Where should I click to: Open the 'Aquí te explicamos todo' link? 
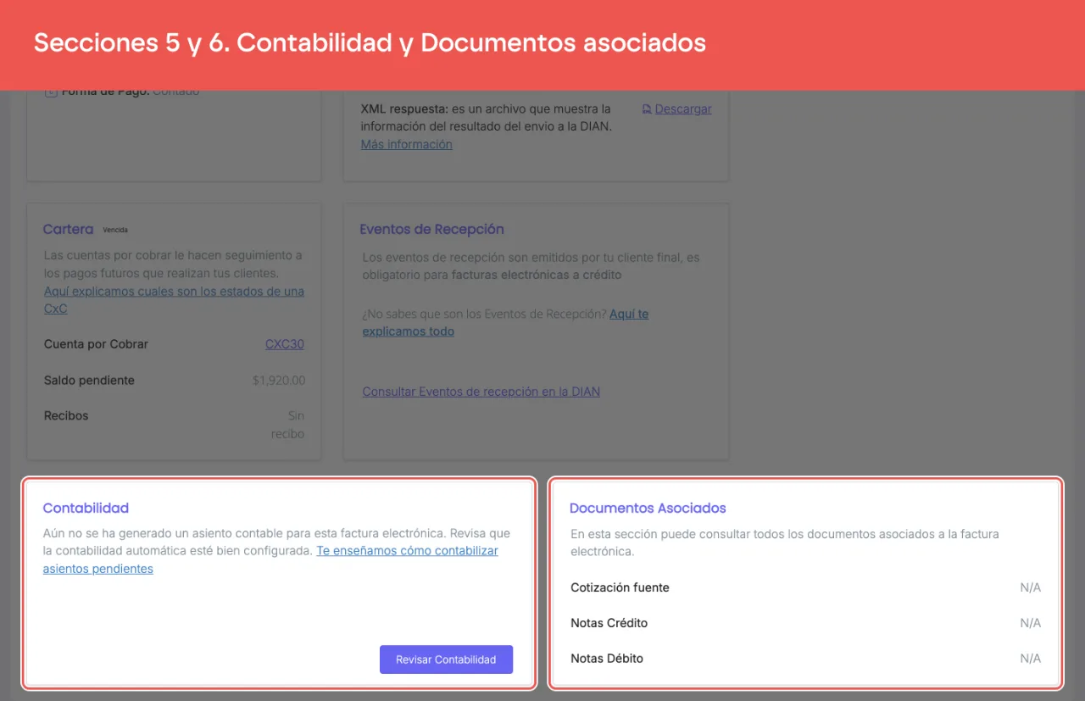tap(505, 323)
